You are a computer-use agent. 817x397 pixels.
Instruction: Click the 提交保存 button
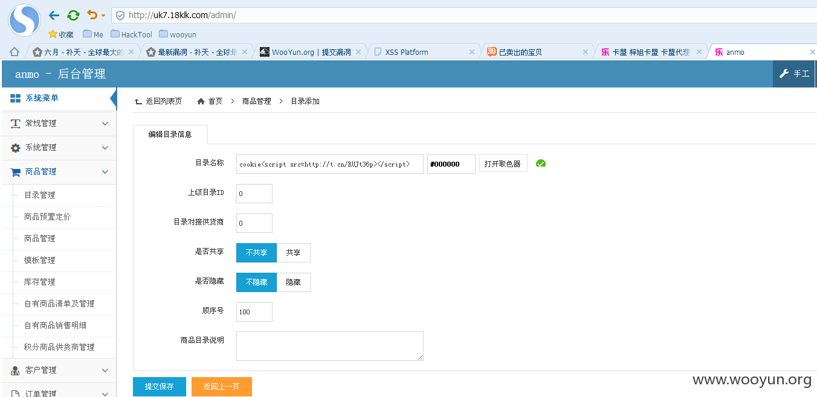point(160,387)
